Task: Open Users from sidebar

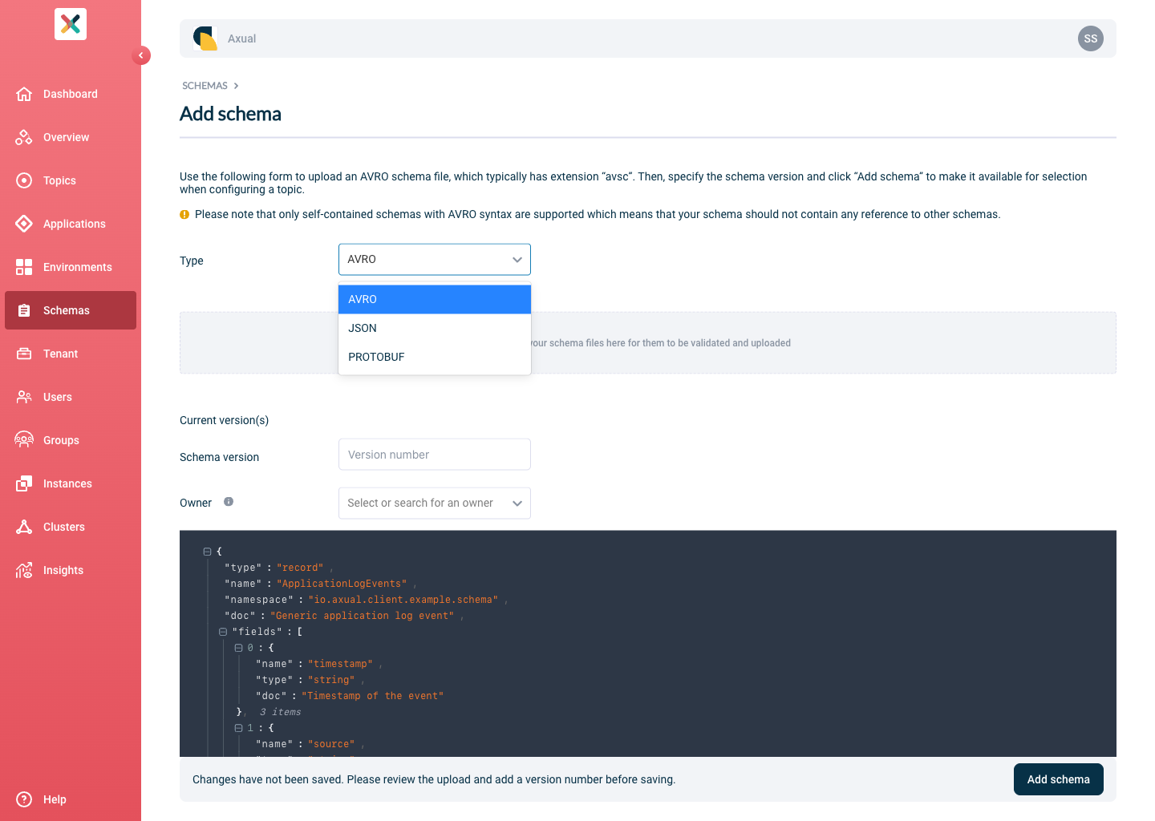Action: point(71,397)
